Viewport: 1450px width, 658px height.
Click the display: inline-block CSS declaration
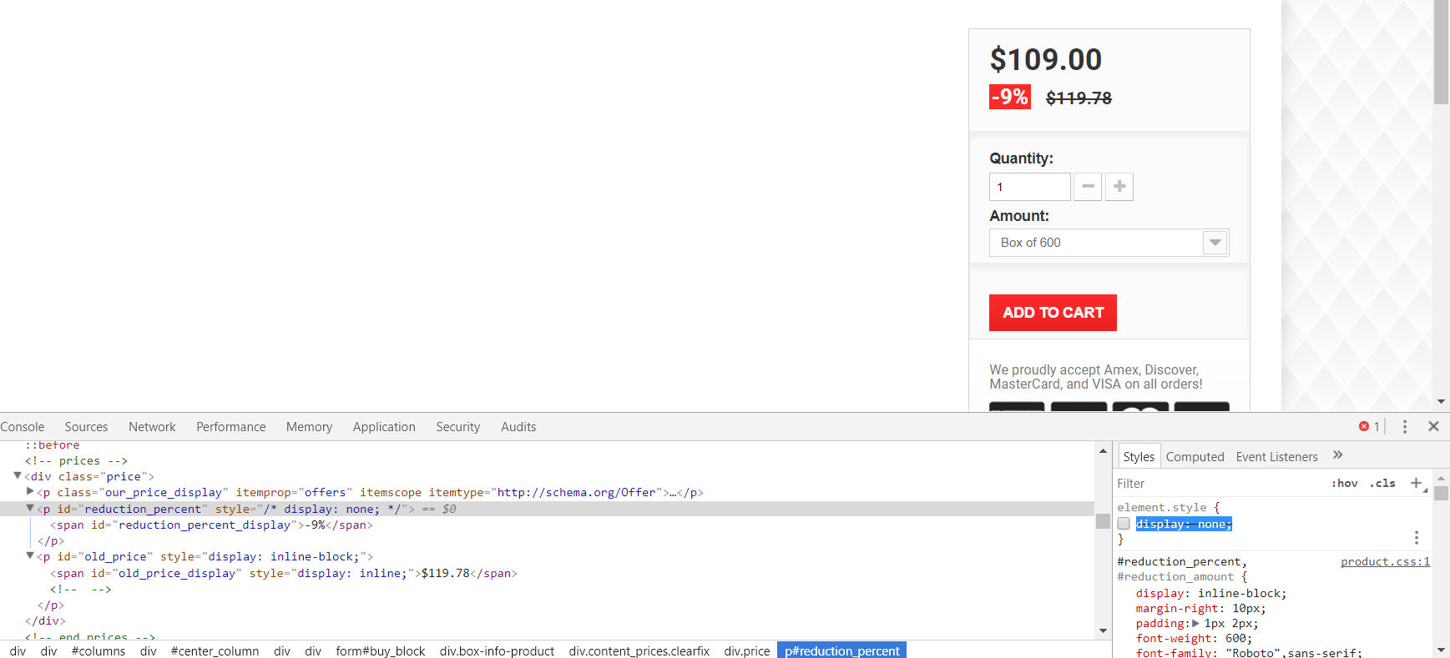[x=1211, y=594]
